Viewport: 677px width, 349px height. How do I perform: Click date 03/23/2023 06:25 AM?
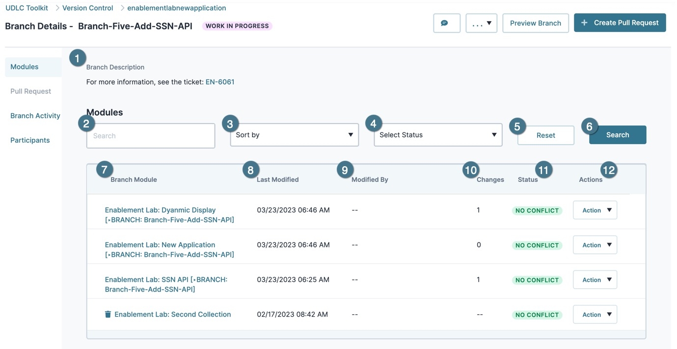pos(293,279)
